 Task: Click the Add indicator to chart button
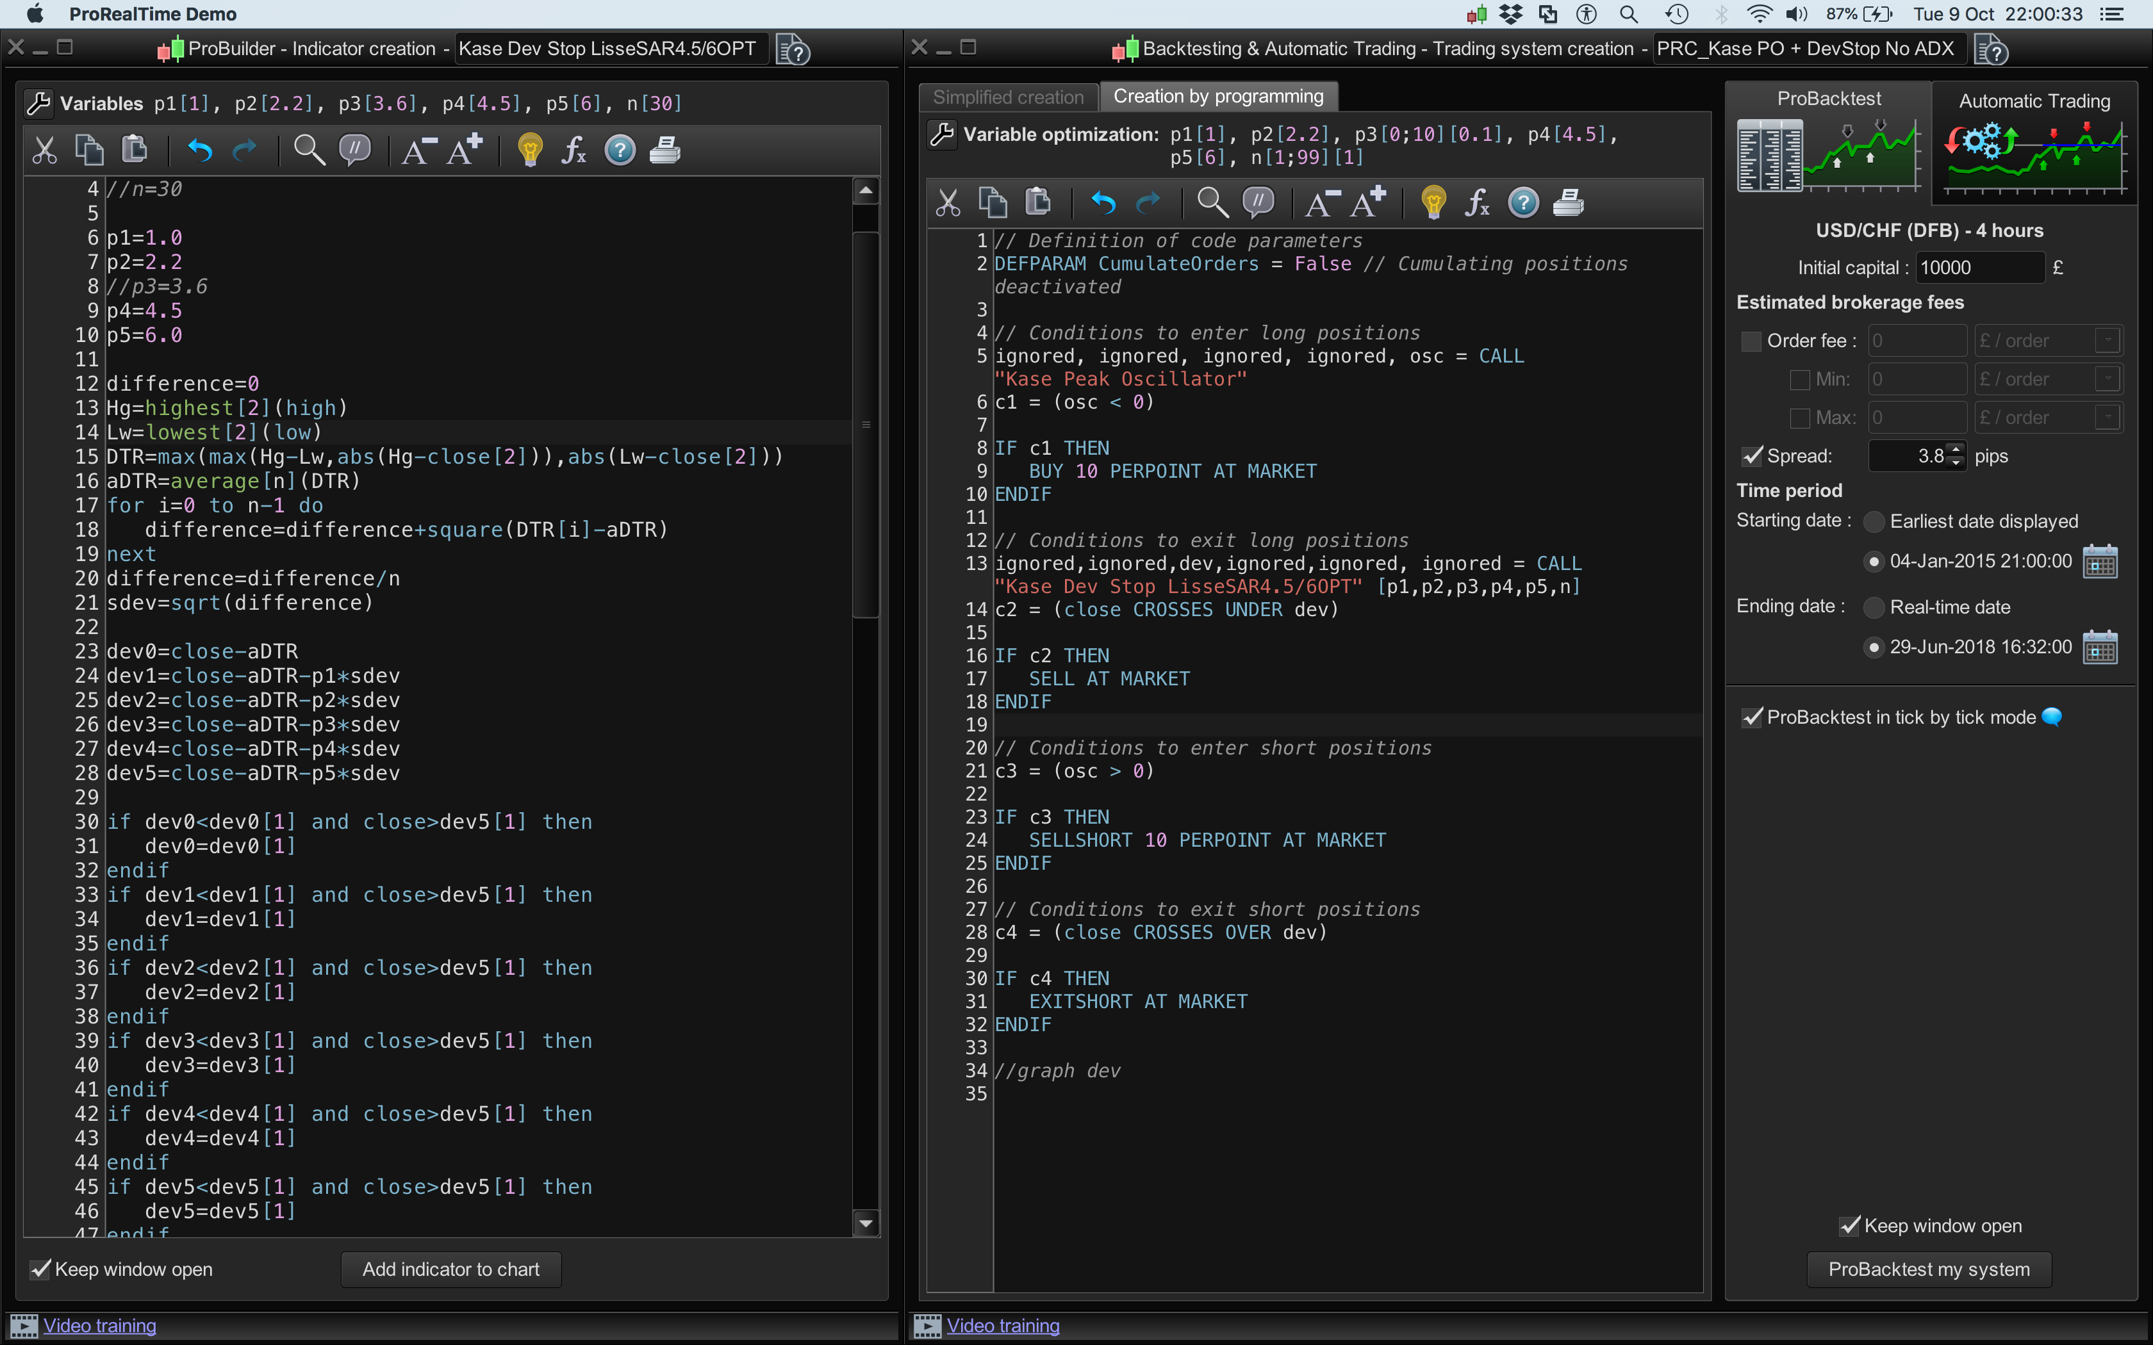click(x=451, y=1269)
